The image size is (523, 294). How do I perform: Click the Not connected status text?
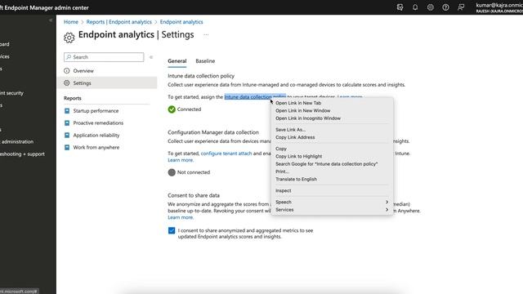(194, 172)
